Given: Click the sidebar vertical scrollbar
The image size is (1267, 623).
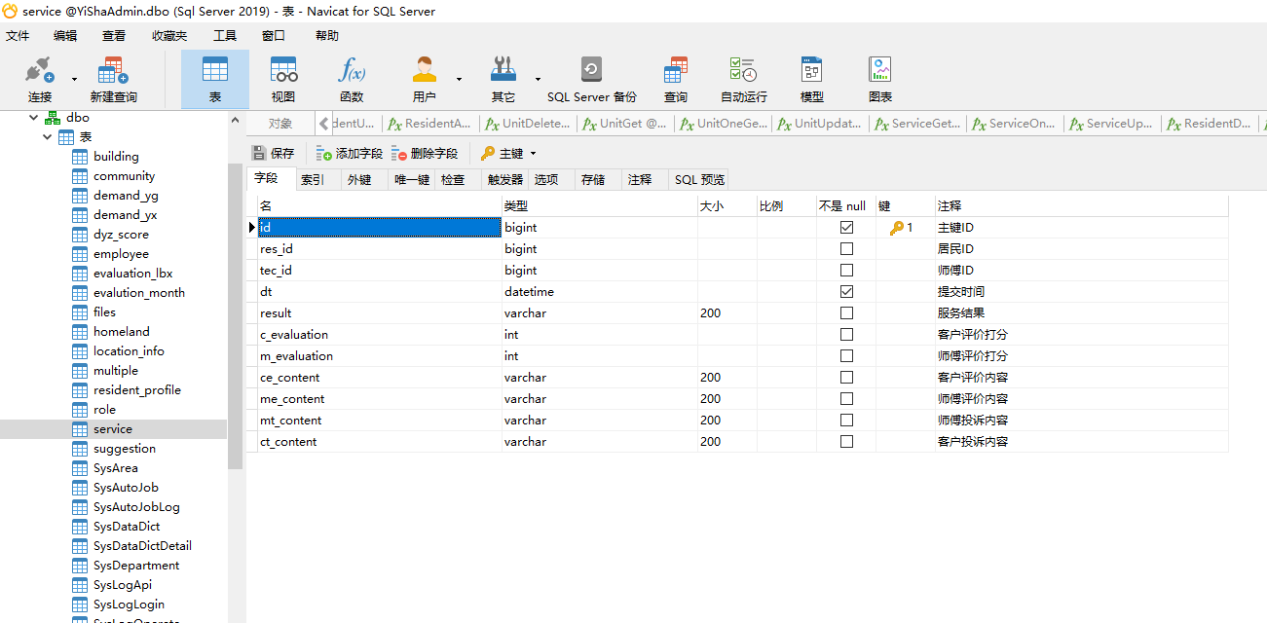Looking at the screenshot, I should [235, 311].
